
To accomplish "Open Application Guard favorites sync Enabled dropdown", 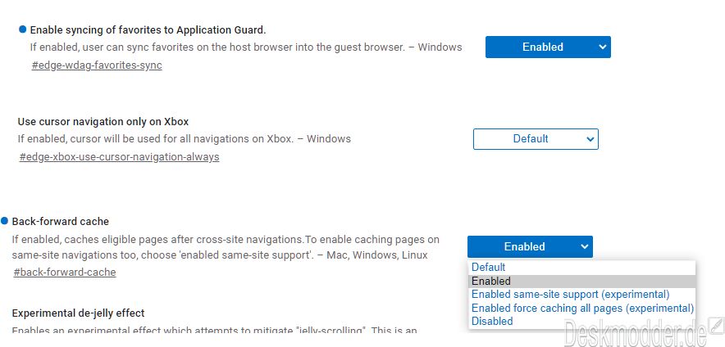I will coord(548,47).
